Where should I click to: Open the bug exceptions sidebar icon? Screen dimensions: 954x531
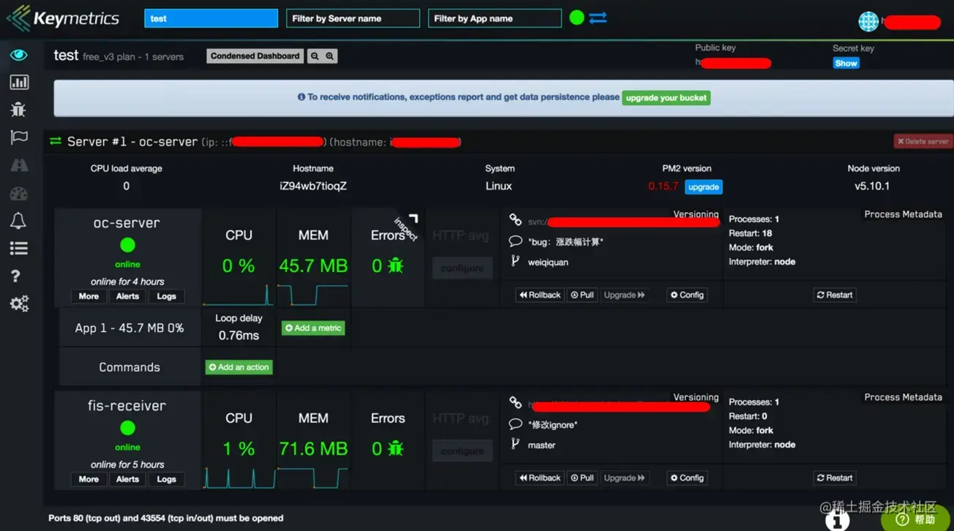tap(19, 110)
